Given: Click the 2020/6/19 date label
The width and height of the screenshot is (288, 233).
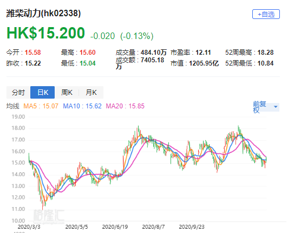Looking at the screenshot, I should point(115,227).
